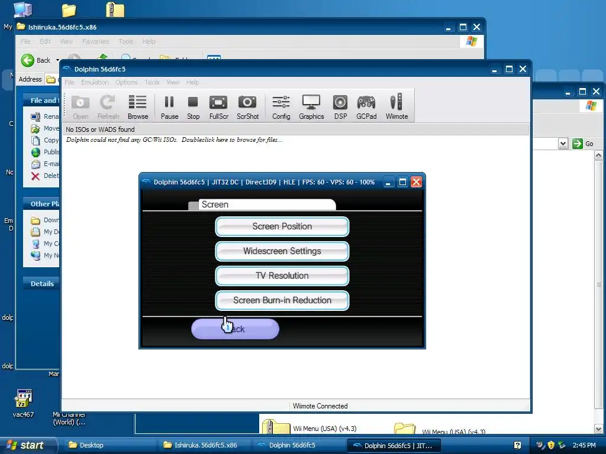Open the Emulation menu in Dolphin
This screenshot has height=454, width=606.
[95, 82]
